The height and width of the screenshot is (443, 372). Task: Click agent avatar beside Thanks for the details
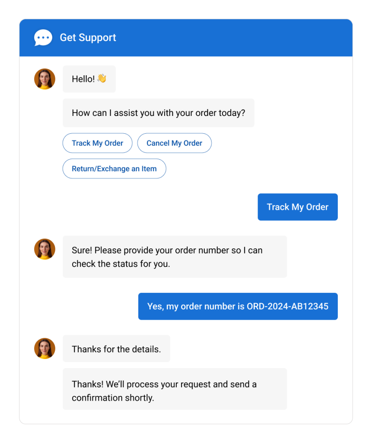pos(45,348)
